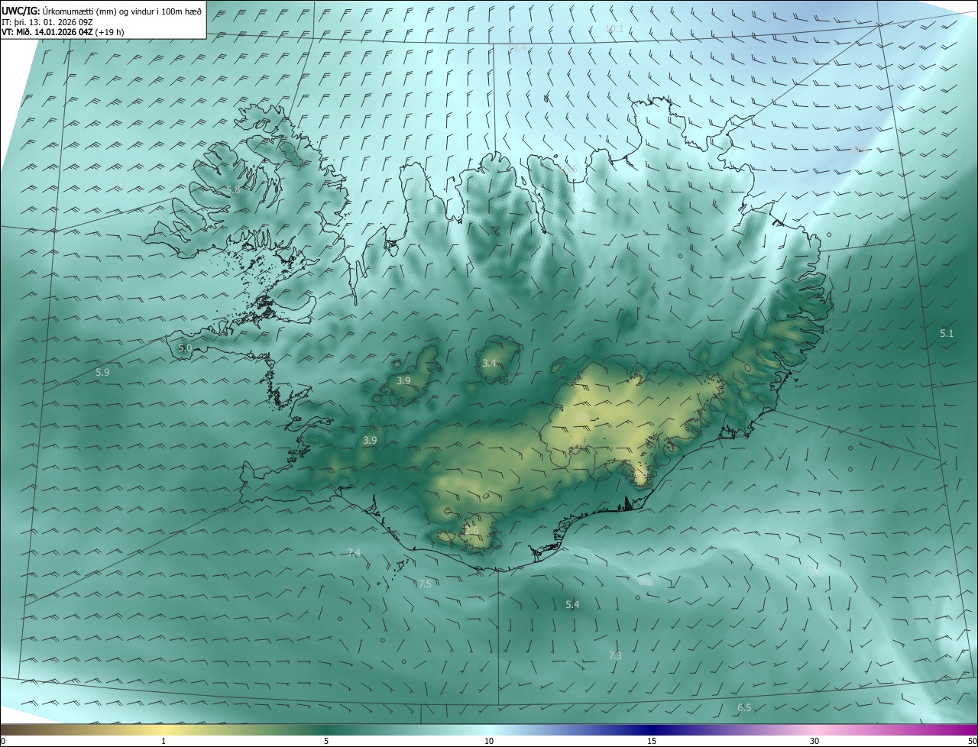
Task: Click the color scale tick labeled 10
Action: 489,741
